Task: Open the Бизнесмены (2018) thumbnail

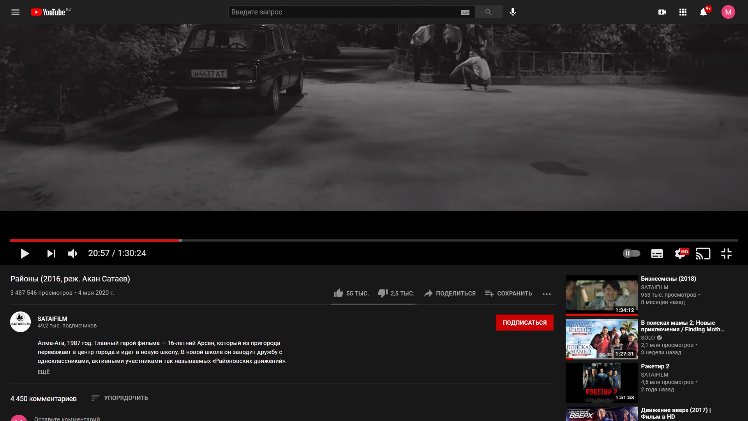Action: tap(602, 295)
